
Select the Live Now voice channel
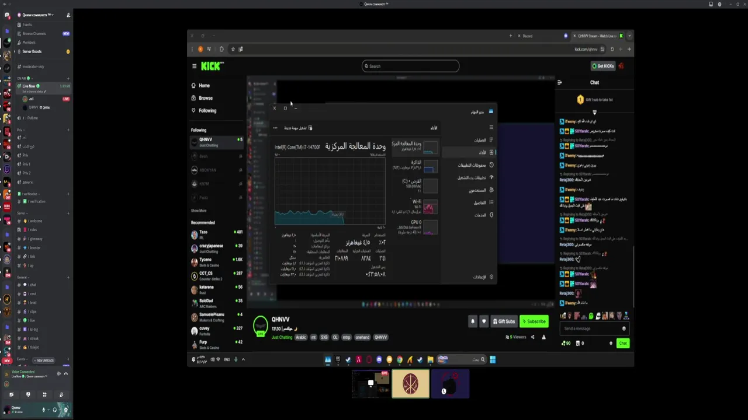point(42,88)
